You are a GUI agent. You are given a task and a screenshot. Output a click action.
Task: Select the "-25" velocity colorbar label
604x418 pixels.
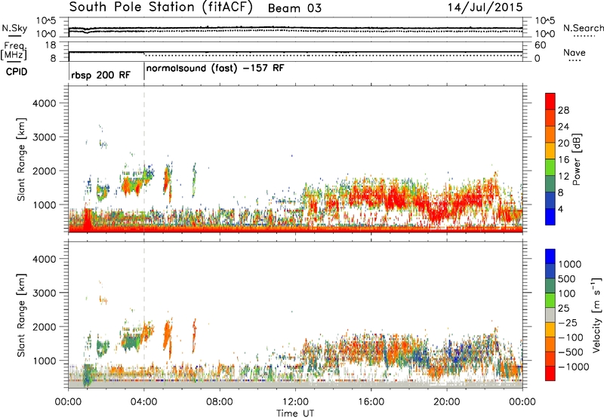(569, 322)
